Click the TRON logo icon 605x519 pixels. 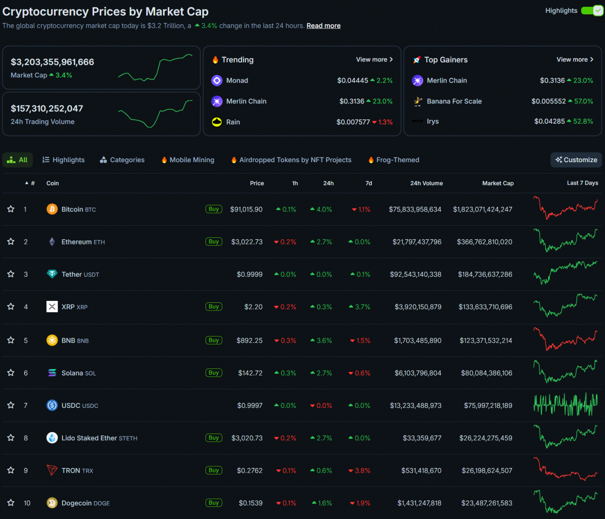tap(52, 470)
